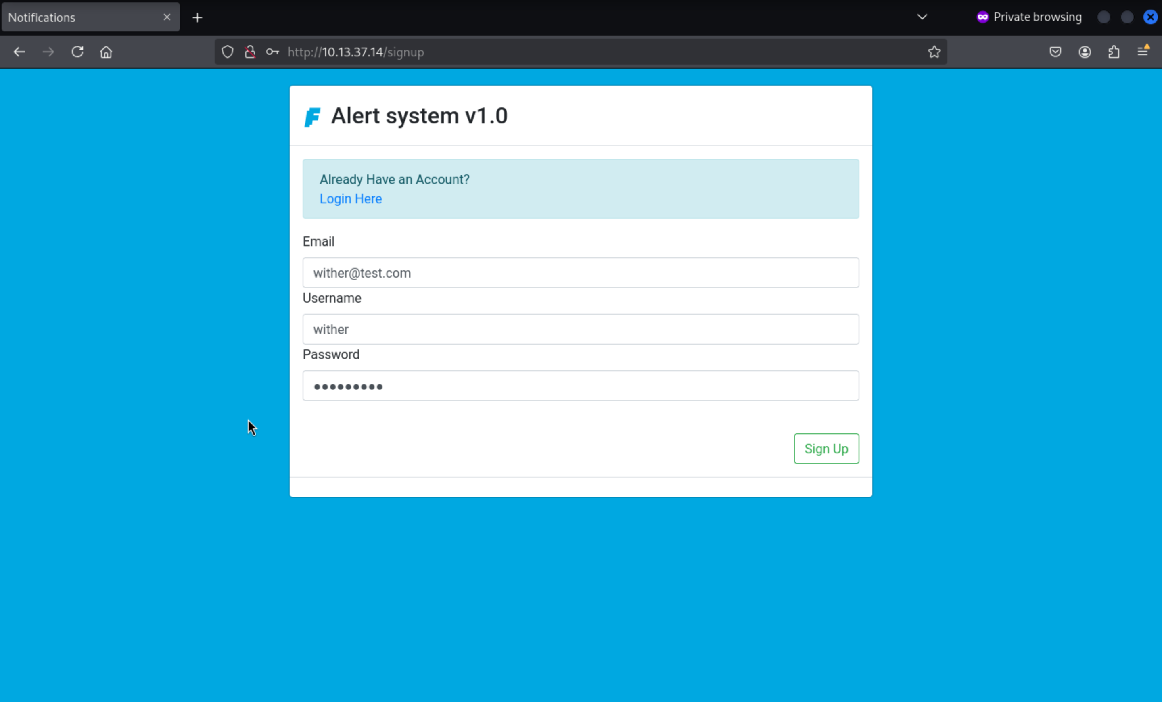Click the Username label
Viewport: 1162px width, 702px height.
tap(332, 298)
